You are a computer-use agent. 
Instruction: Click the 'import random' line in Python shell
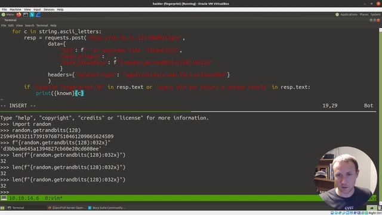pos(26,124)
